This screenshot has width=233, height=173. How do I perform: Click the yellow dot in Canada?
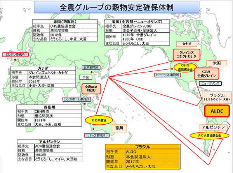[172, 61]
